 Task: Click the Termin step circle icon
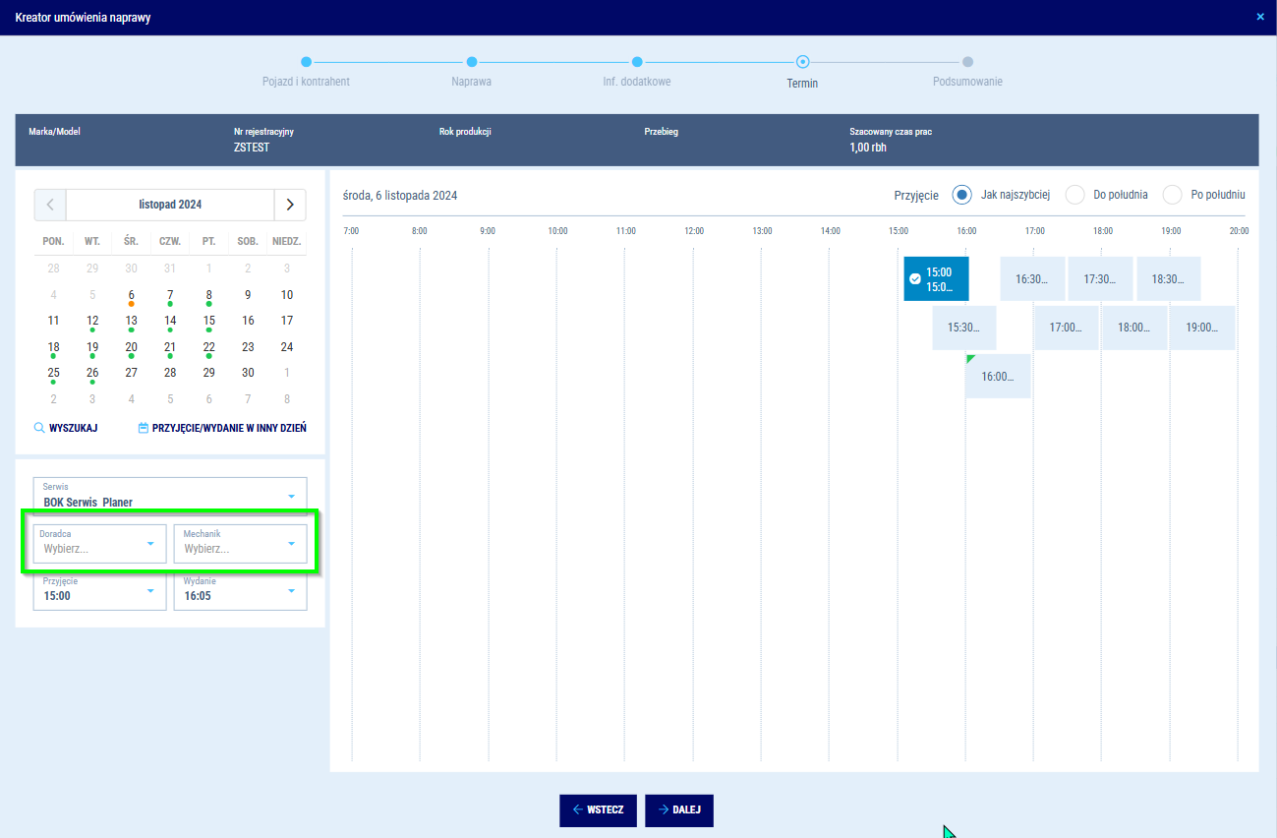pos(802,61)
